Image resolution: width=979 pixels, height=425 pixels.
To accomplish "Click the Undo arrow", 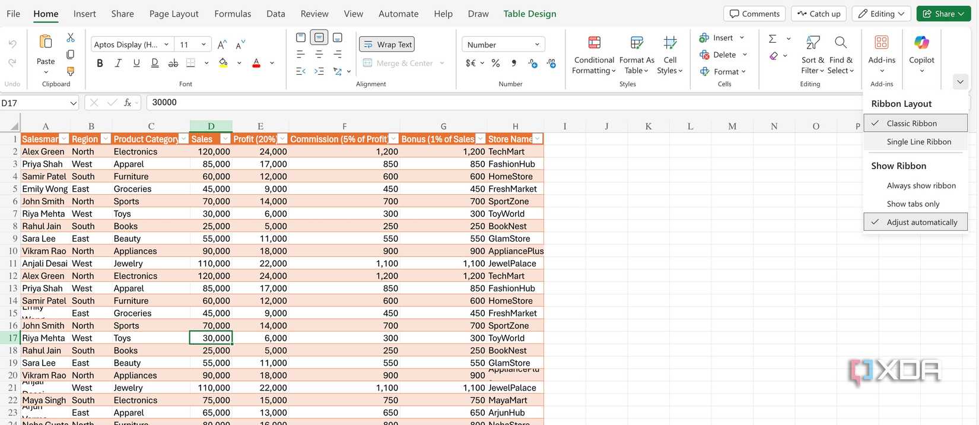I will [12, 44].
